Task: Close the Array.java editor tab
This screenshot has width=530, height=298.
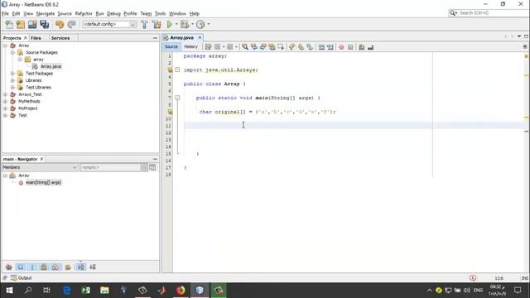Action: [x=200, y=37]
